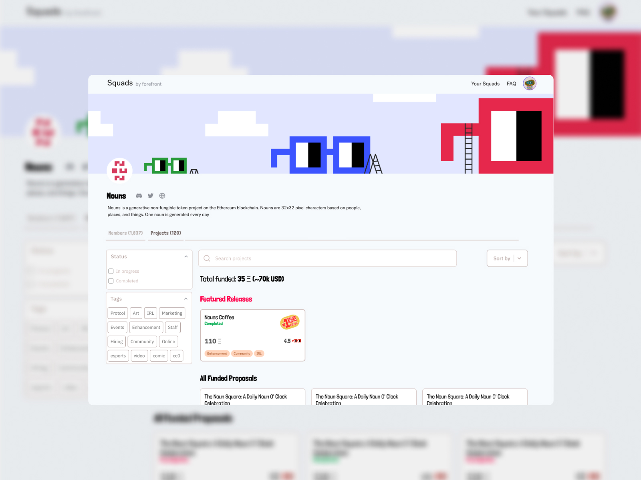Open the Nouns Twitter icon link

[151, 196]
